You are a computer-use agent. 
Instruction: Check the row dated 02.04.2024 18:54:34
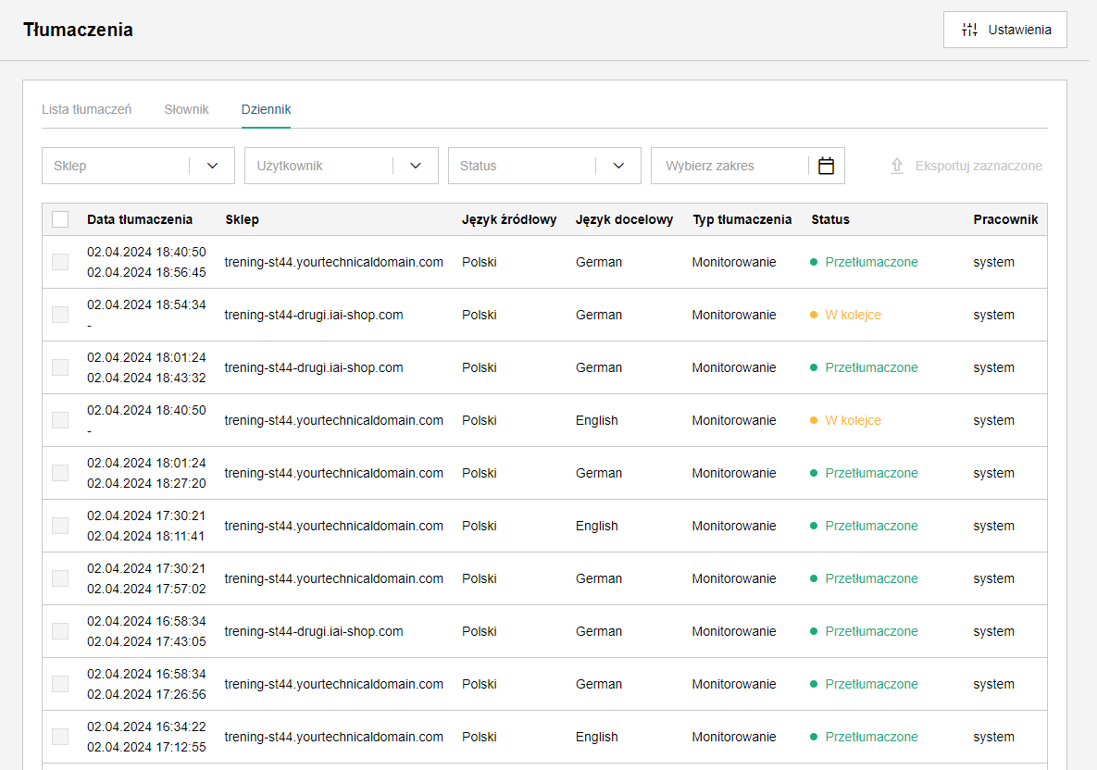pos(60,315)
